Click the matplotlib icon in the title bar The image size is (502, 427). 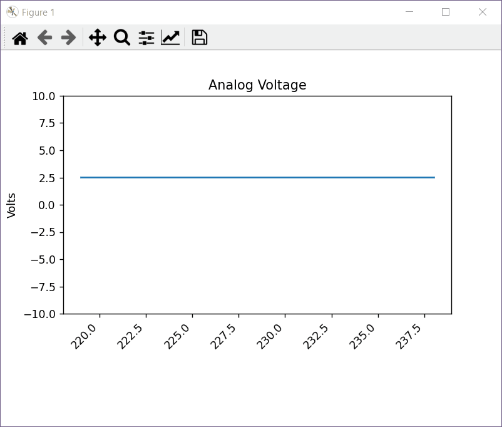click(x=12, y=12)
